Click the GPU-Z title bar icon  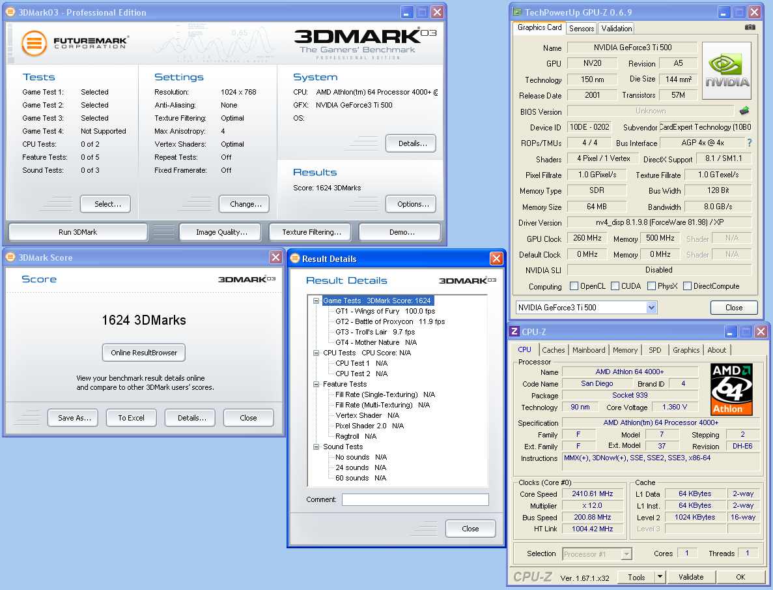click(x=517, y=12)
